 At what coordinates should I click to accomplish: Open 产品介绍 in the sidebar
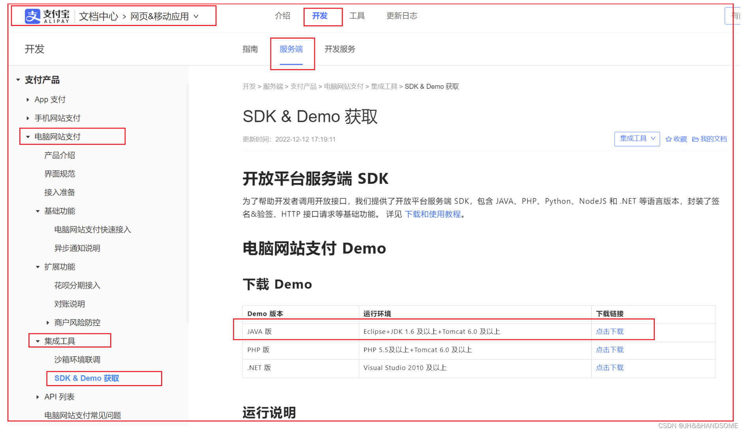60,155
